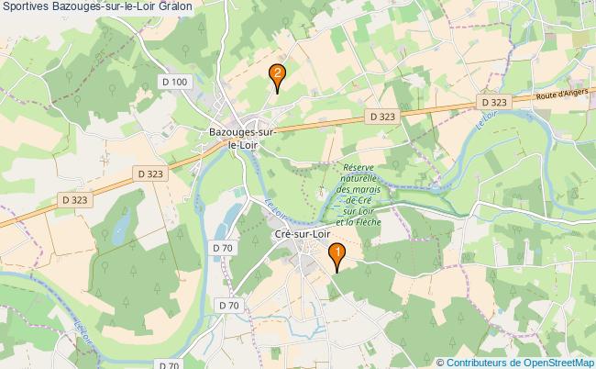Click the Sportives Bazouges-sur-le-Loir Gralon title
This screenshot has width=596, height=369.
[97, 6]
